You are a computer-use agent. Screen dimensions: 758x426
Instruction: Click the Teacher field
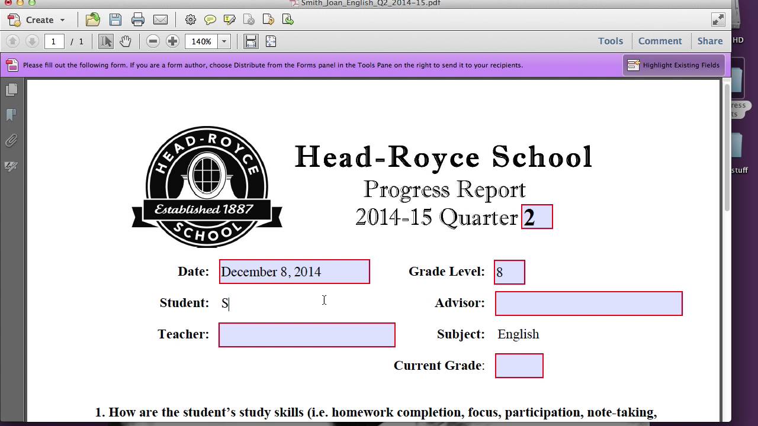[x=307, y=335]
